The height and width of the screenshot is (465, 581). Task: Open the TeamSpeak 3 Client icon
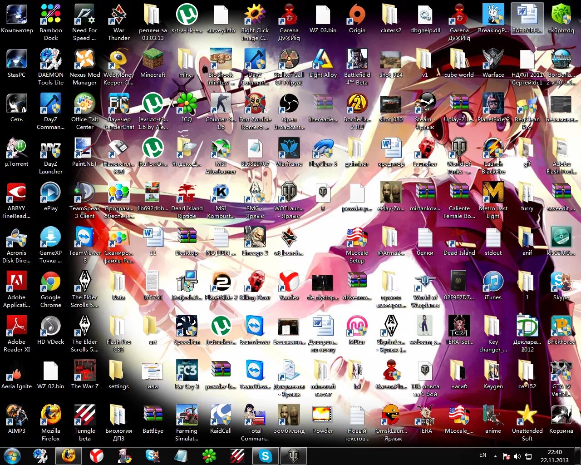[85, 200]
